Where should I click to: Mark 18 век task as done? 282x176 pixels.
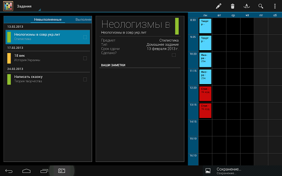point(85,58)
